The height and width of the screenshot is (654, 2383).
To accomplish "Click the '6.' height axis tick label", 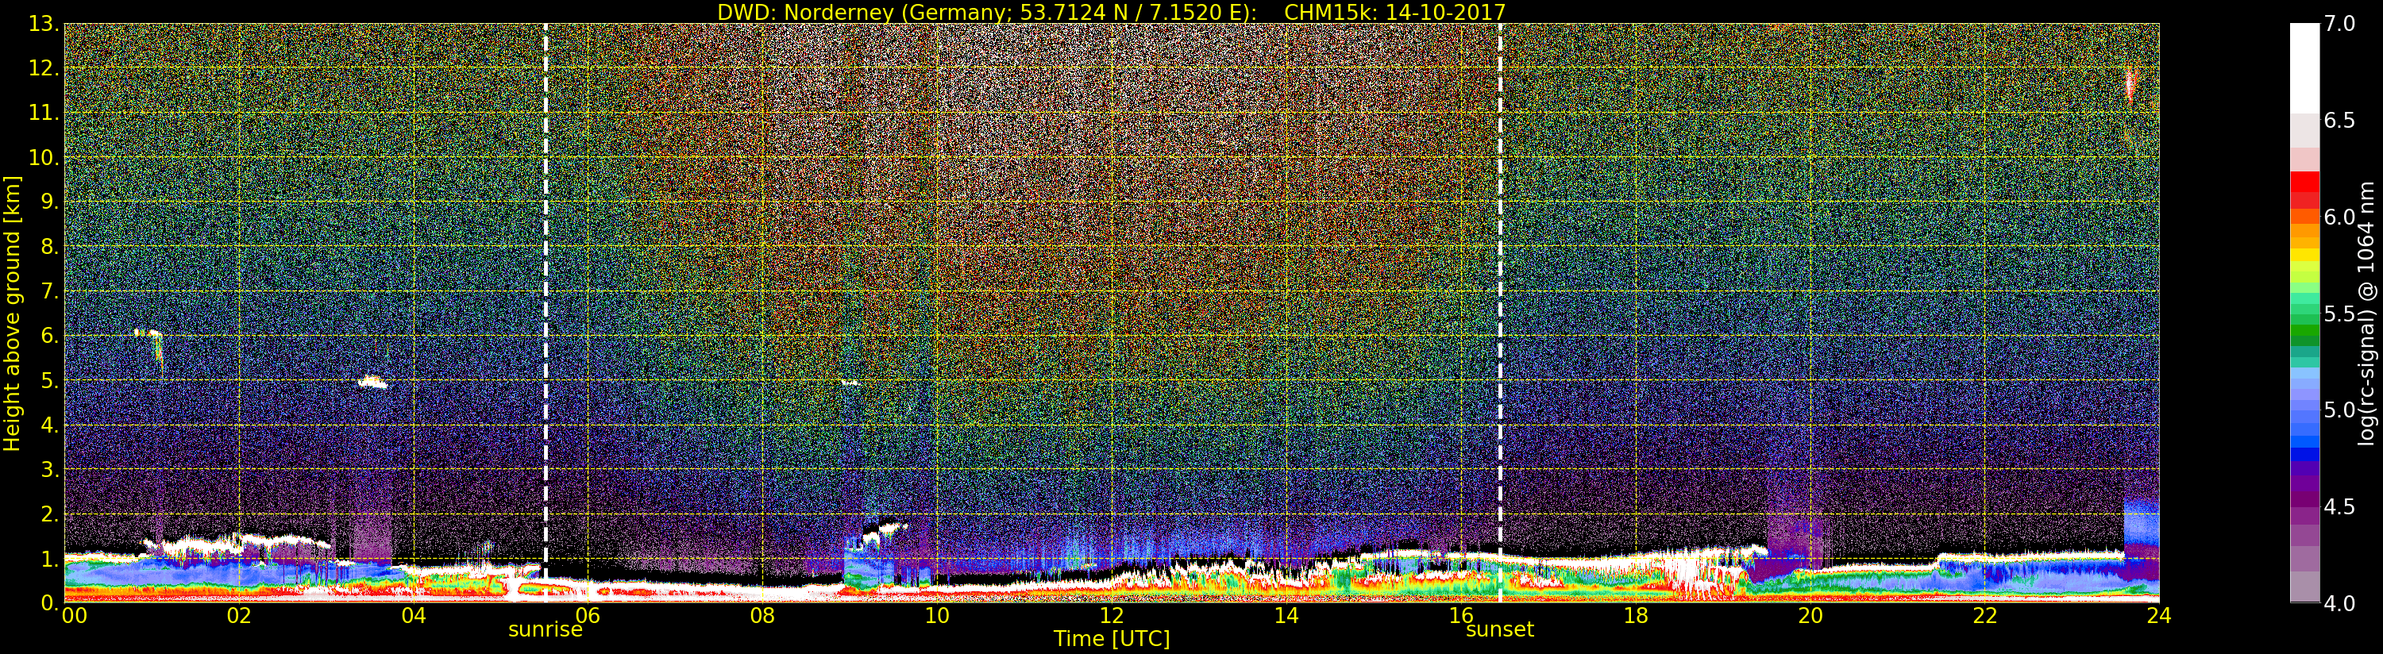I will [x=50, y=336].
